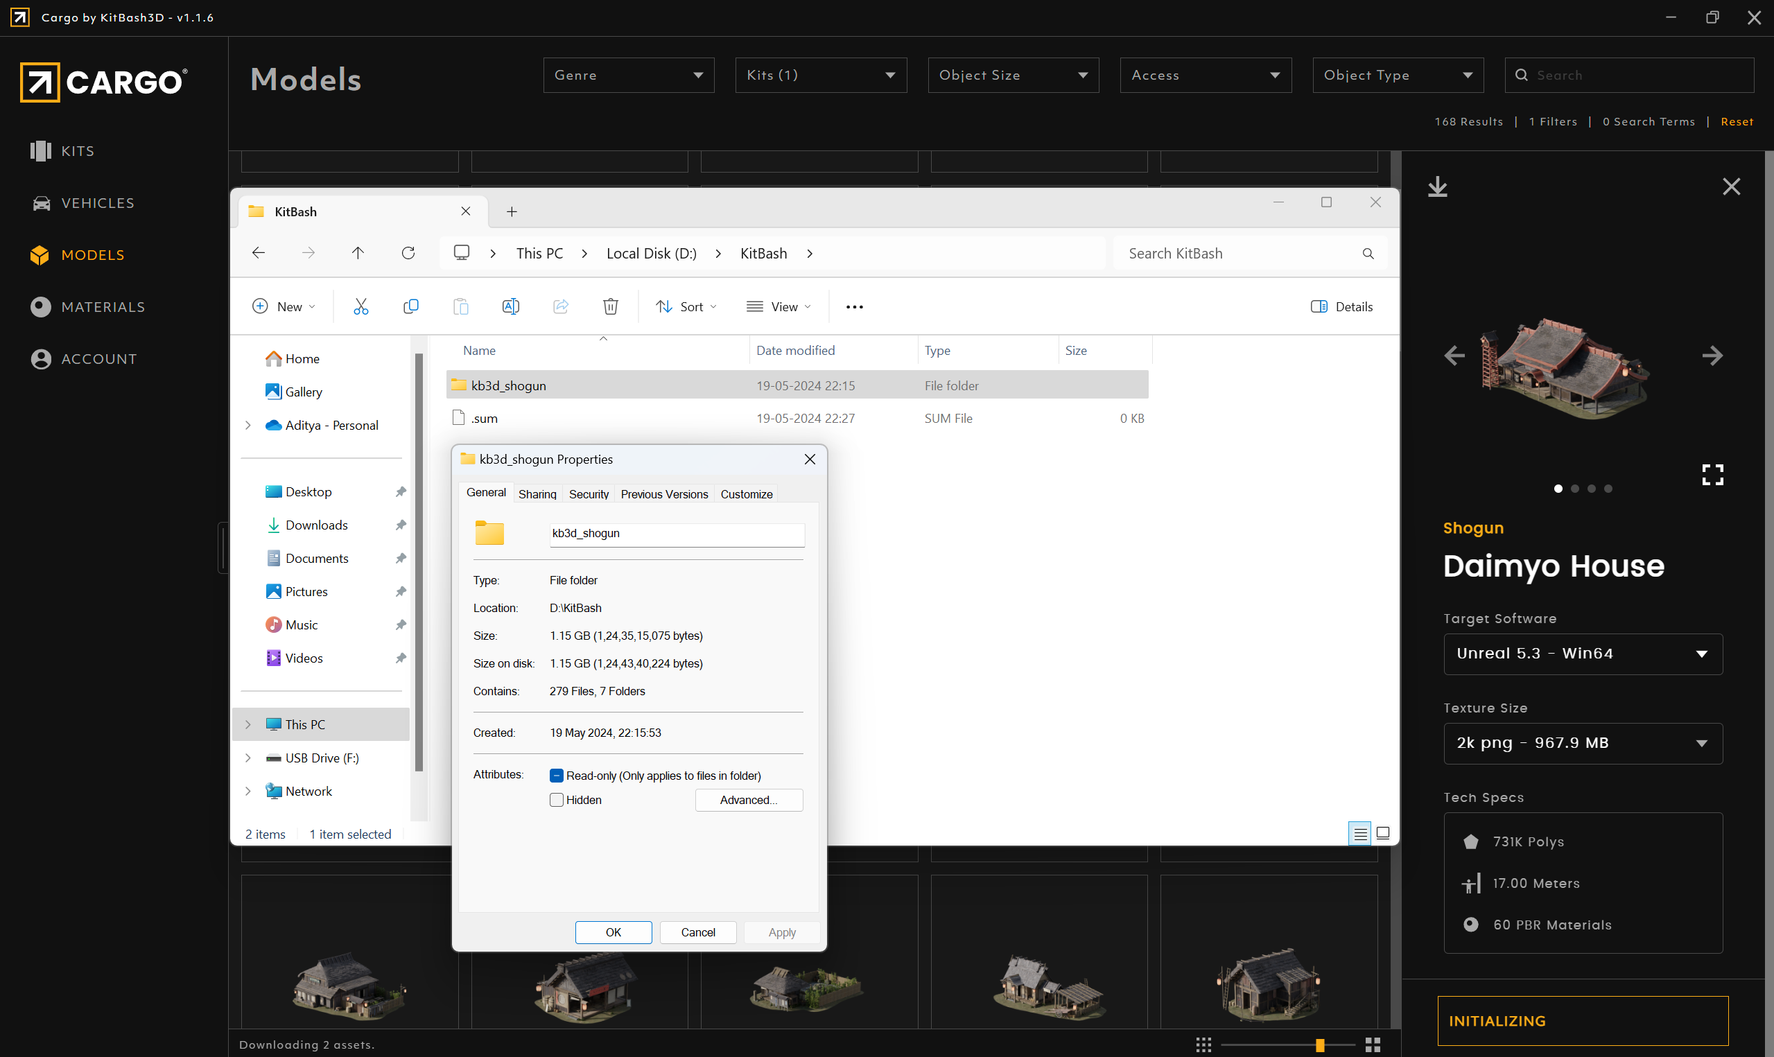
Task: Open Account page in Cargo sidebar
Action: click(x=83, y=359)
